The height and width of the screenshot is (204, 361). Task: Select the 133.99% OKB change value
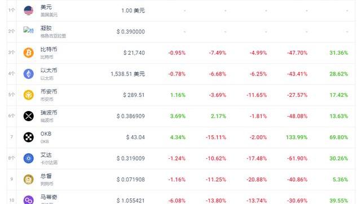[x=297, y=138]
